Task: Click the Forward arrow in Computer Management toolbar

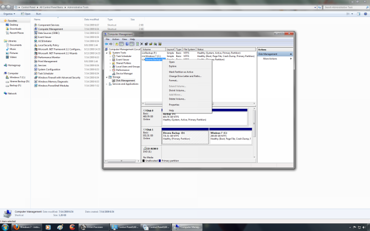Action: [110, 44]
